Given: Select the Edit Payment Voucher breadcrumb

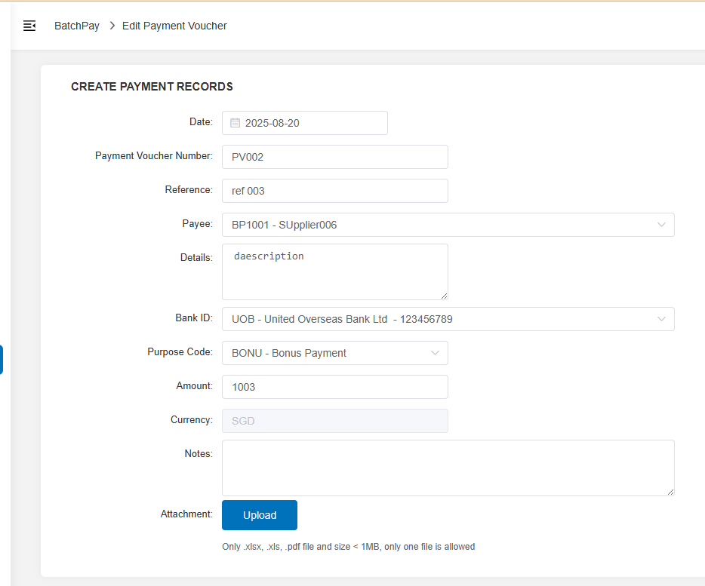Looking at the screenshot, I should (x=174, y=26).
